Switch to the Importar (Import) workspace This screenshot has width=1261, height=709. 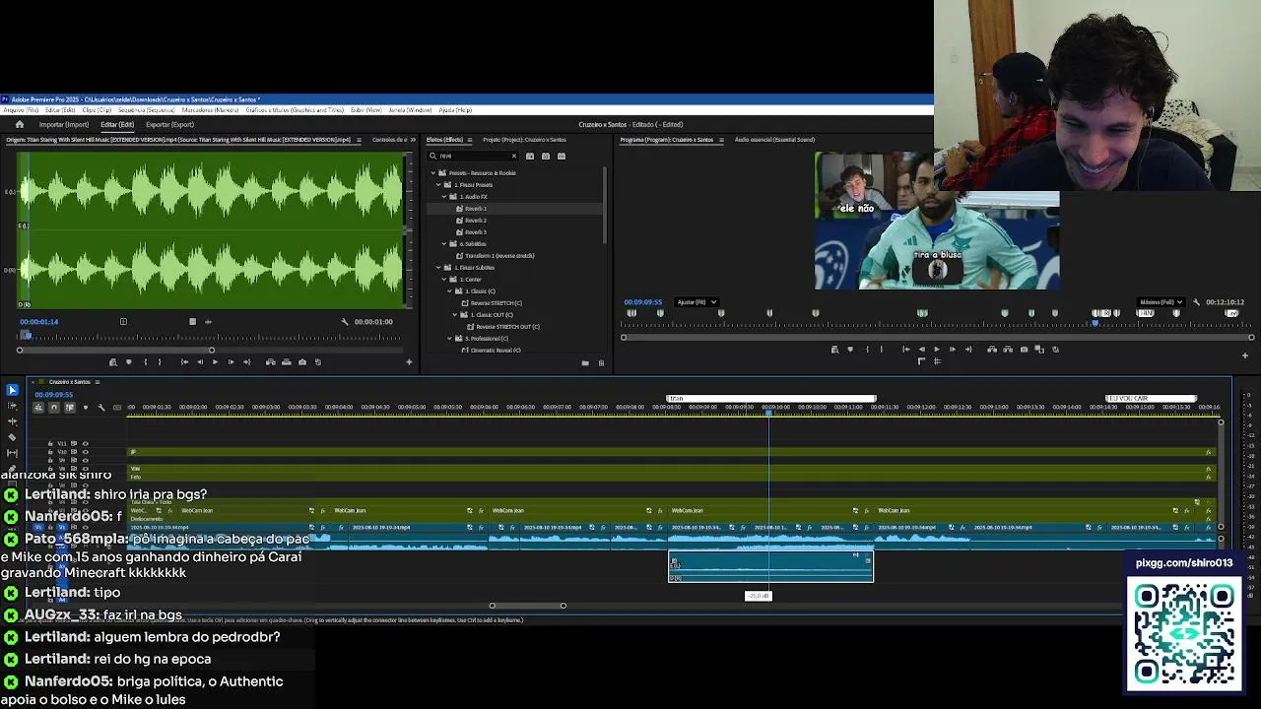64,125
